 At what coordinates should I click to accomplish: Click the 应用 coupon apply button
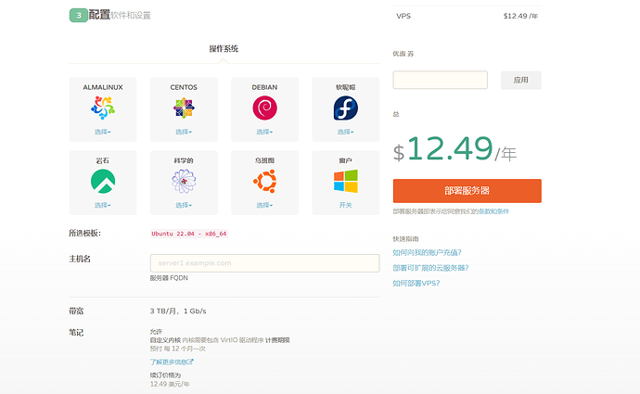(x=521, y=80)
